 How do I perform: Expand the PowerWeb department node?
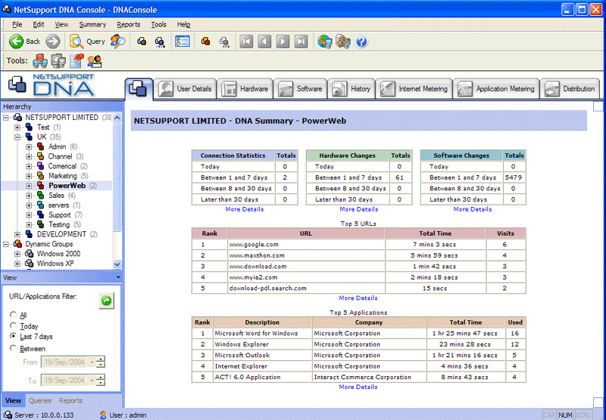coord(29,186)
